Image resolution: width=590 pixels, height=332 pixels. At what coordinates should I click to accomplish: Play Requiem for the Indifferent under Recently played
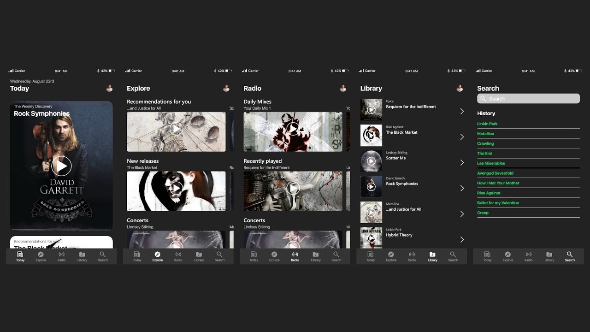pyautogui.click(x=293, y=188)
